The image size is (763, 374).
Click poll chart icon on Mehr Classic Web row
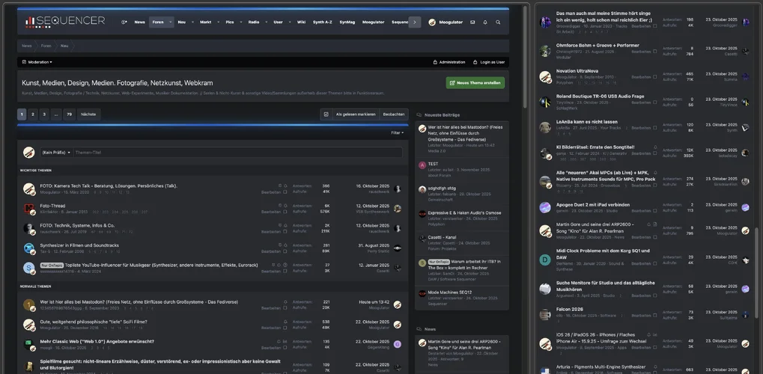(x=285, y=341)
